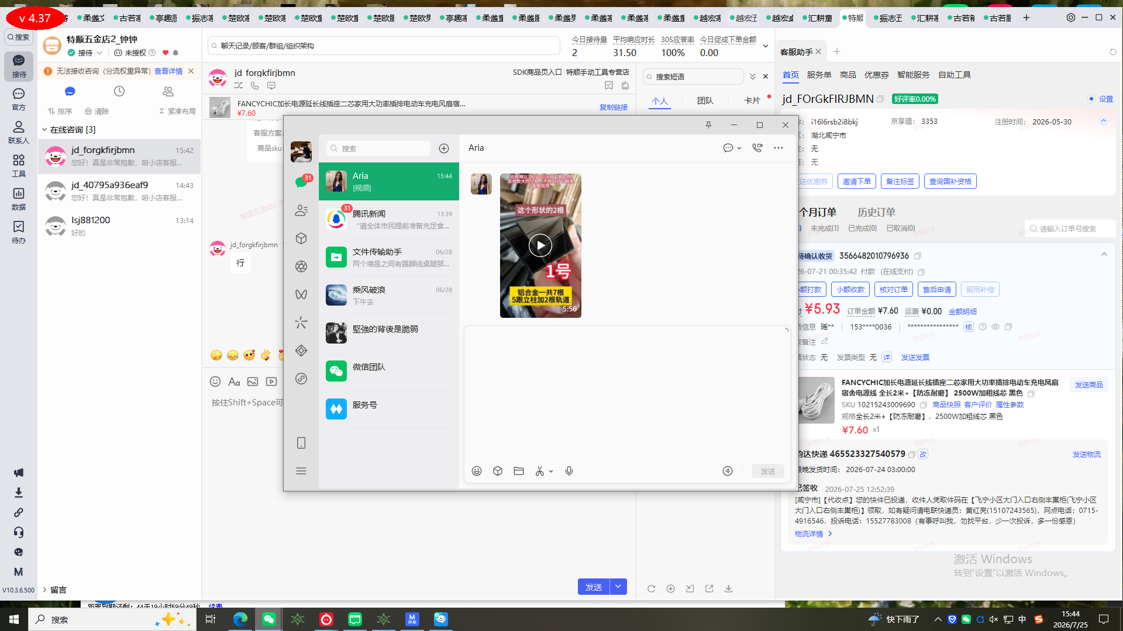Open the 数据 data sidebar icon
1123x631 pixels.
pyautogui.click(x=19, y=199)
